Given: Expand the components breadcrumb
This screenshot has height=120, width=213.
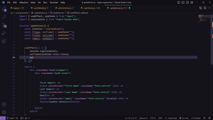Looking at the screenshot, I should pos(22,13).
